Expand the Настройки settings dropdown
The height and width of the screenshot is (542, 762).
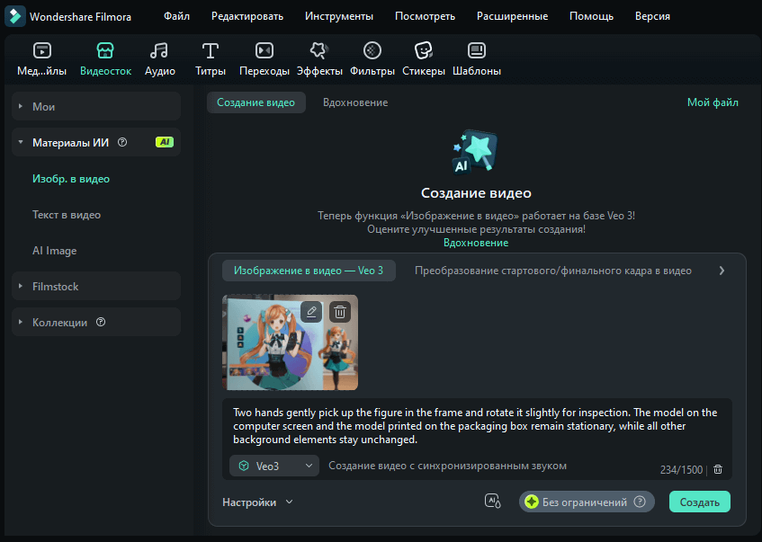tap(257, 502)
